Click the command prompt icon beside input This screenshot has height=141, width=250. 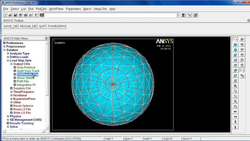[41, 15]
